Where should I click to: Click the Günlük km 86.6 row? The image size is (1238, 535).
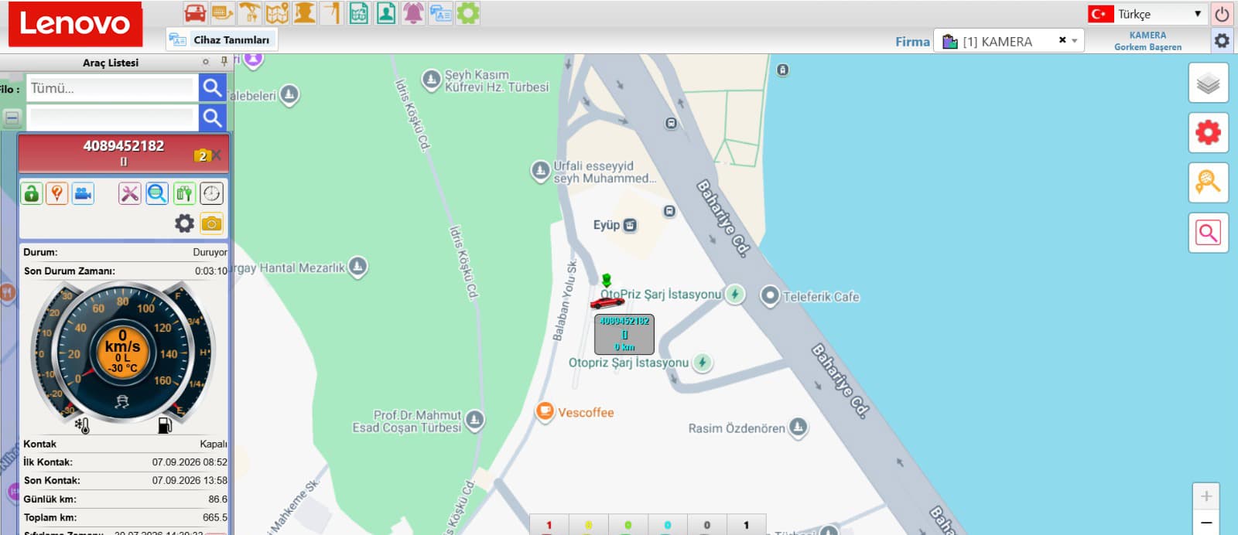point(125,499)
